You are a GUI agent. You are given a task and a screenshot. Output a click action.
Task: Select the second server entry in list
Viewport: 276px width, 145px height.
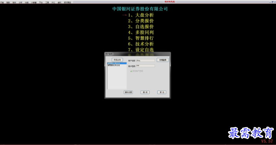(x=117, y=65)
